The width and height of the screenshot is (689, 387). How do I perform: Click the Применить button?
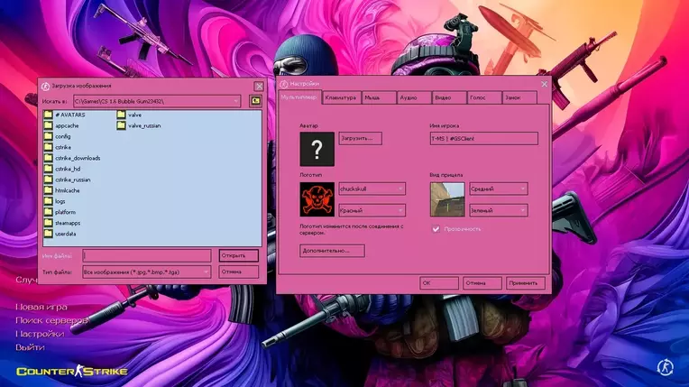[x=525, y=283]
